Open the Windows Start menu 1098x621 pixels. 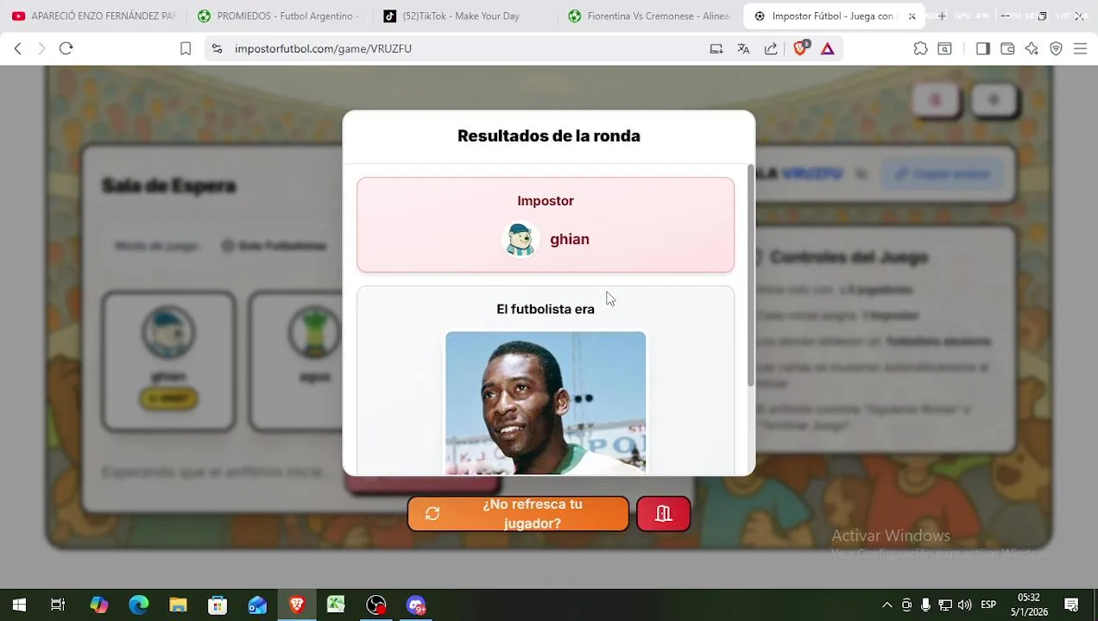18,605
